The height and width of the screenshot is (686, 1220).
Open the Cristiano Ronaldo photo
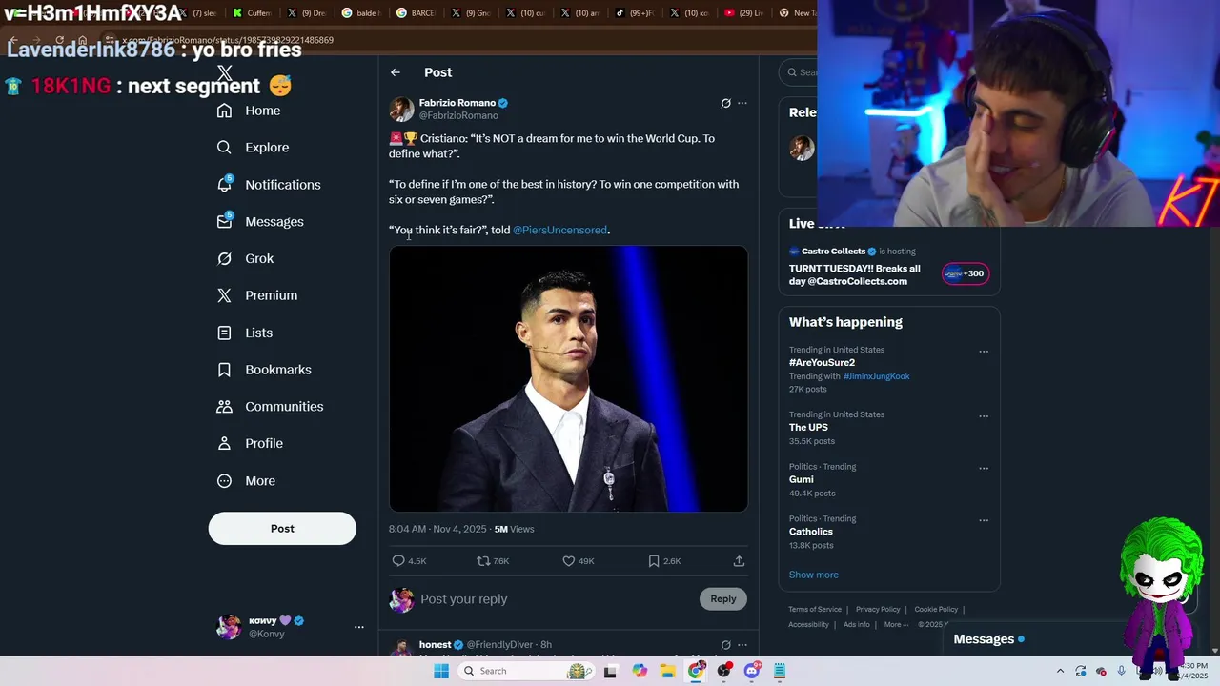click(568, 379)
